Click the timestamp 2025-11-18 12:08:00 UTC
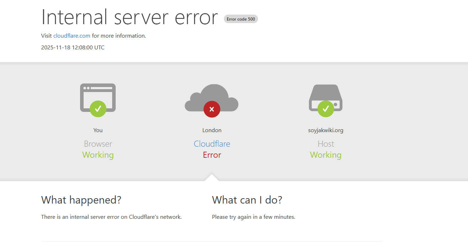Viewport: 468px width, 249px height. [73, 48]
